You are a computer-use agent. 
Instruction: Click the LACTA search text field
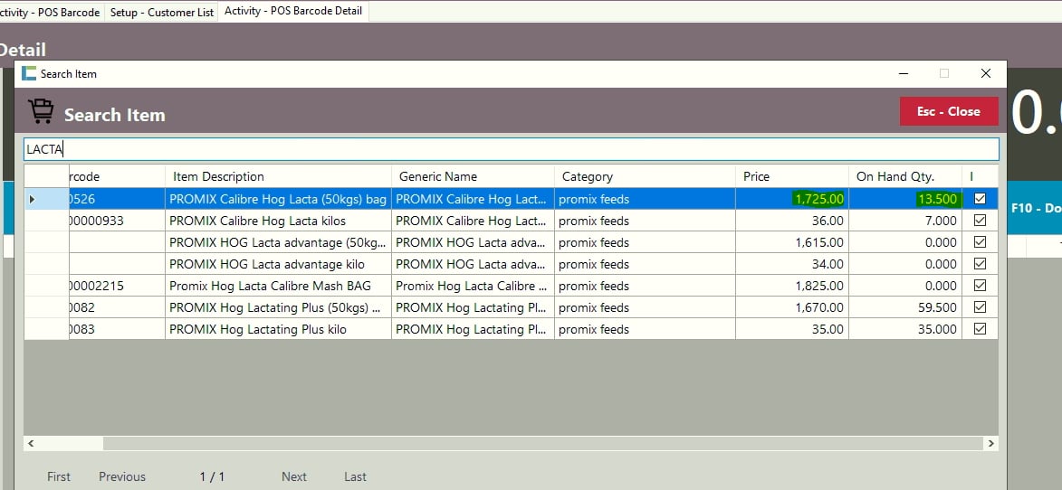tap(511, 149)
